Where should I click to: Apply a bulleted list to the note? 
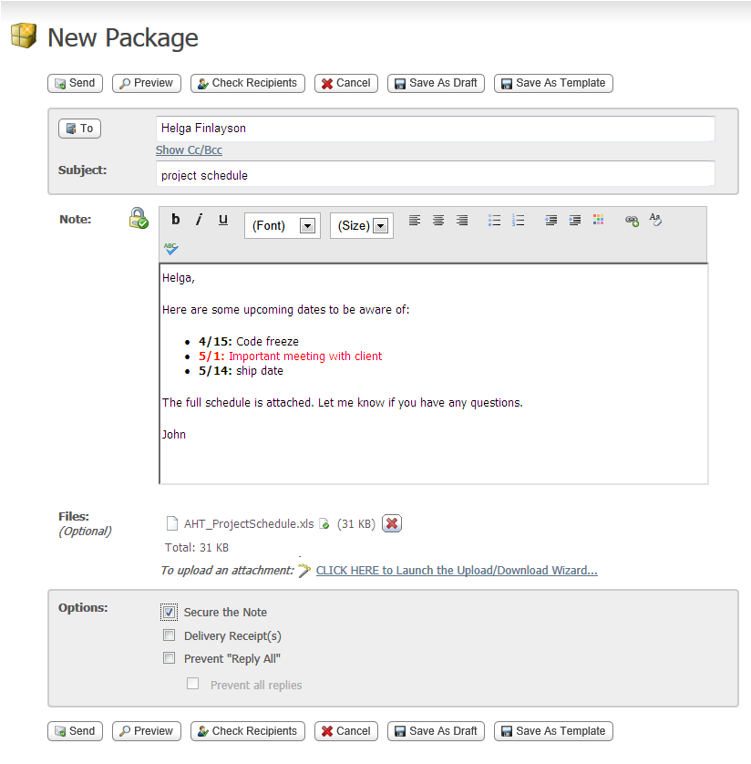(x=494, y=220)
